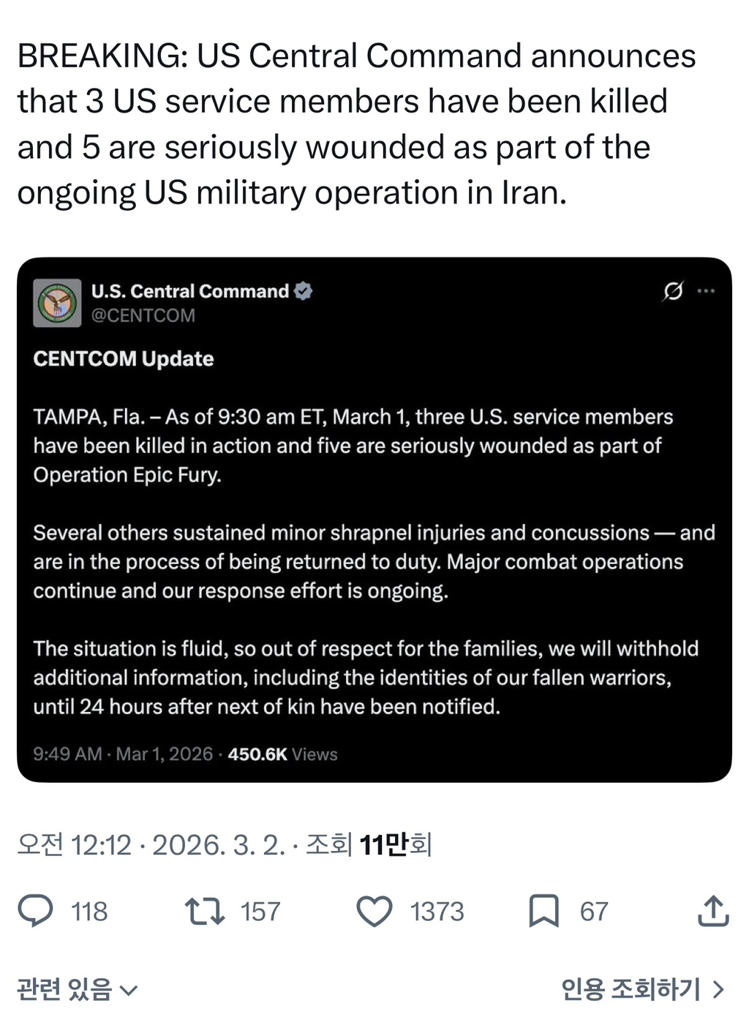Click the verified badge next to U.S. Central Command
This screenshot has height=1028, width=749.
pos(304,290)
